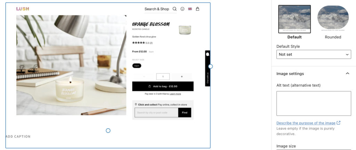Open the smiley account icon
Viewport: 356px width, 150px height.
click(182, 9)
